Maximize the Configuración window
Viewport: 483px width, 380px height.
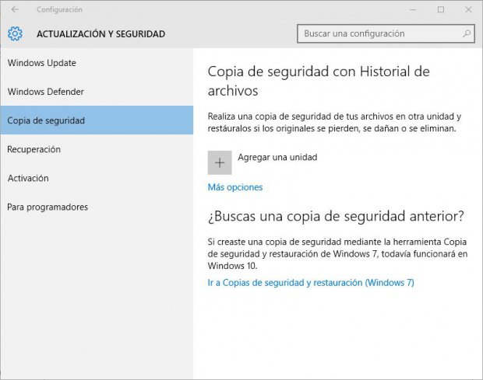point(441,9)
